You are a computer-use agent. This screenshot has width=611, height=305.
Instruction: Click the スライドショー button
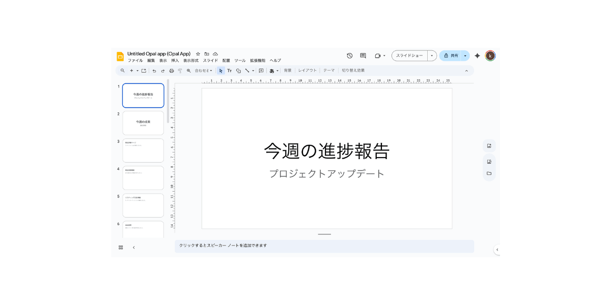point(409,56)
